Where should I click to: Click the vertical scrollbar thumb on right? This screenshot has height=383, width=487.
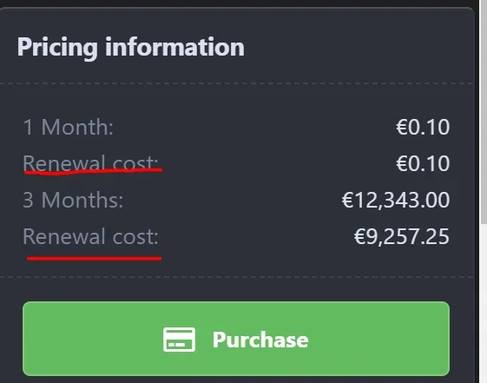[484, 111]
